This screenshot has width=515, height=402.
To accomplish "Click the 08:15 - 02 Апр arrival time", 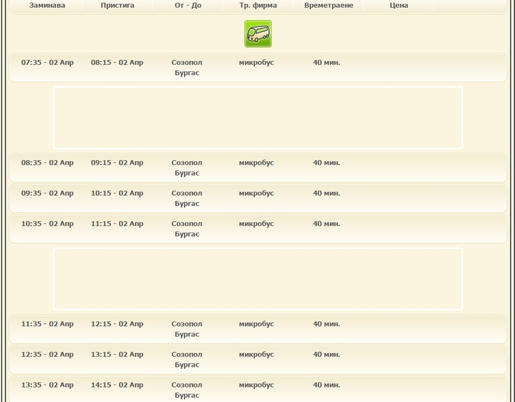I will (117, 63).
